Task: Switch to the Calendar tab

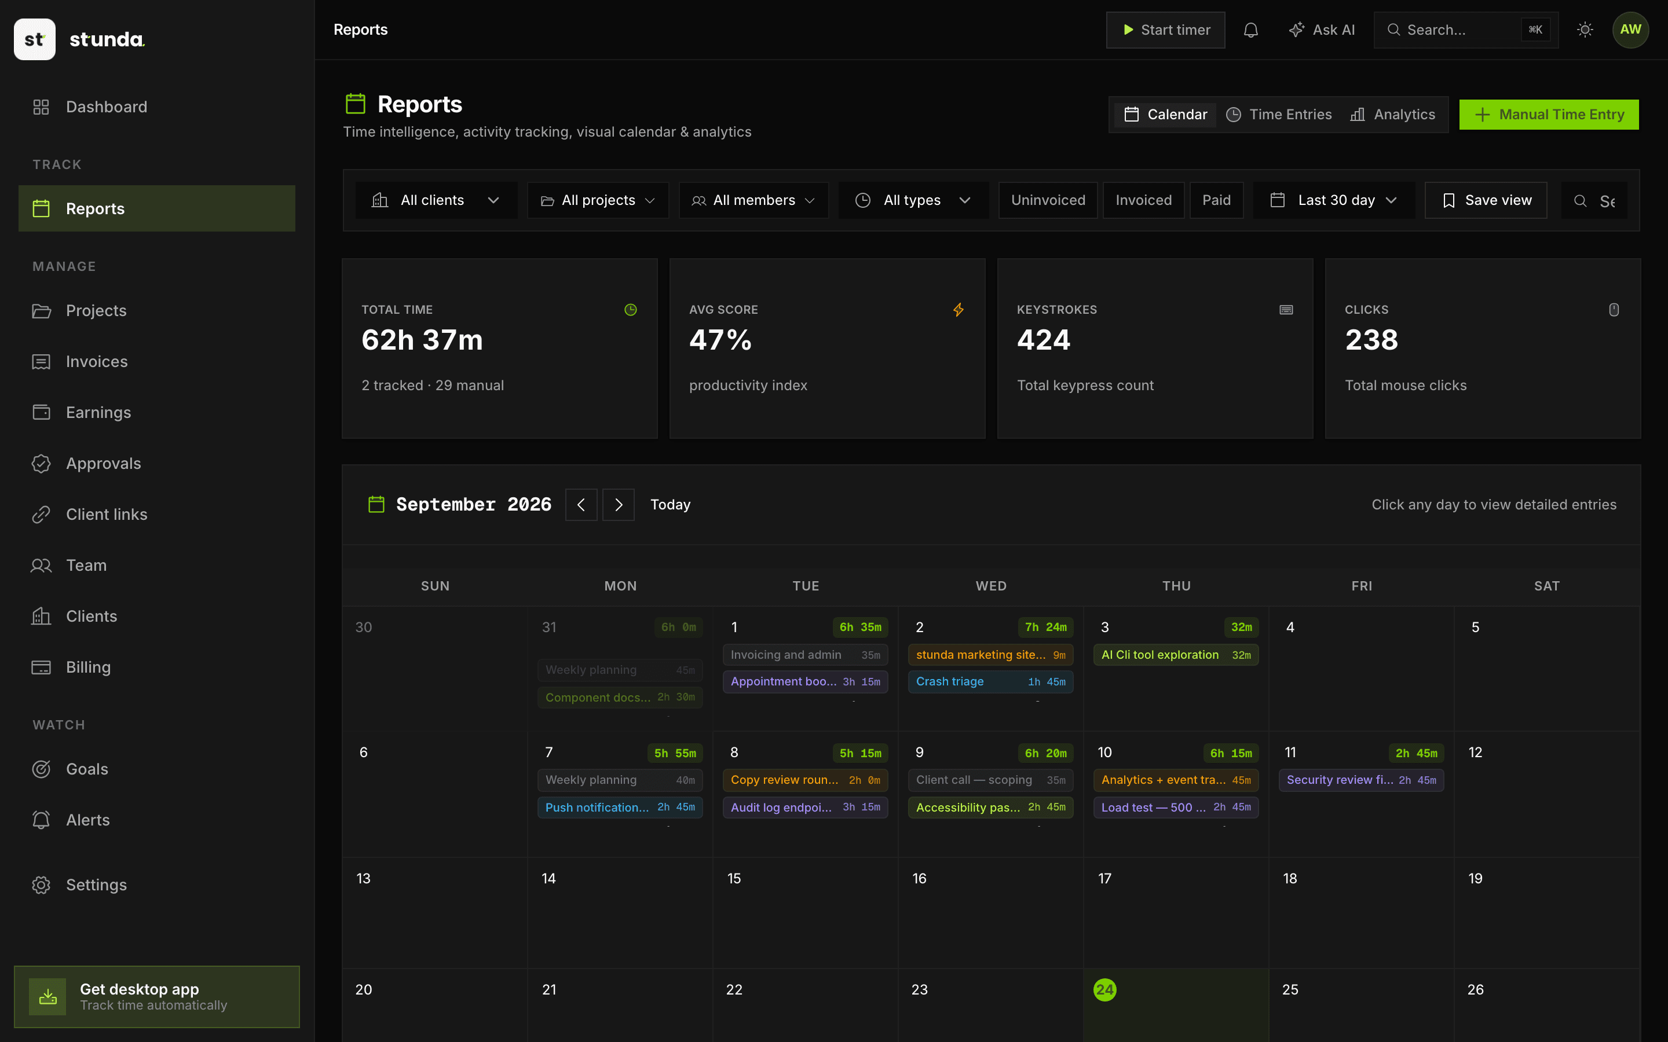Action: coord(1165,115)
